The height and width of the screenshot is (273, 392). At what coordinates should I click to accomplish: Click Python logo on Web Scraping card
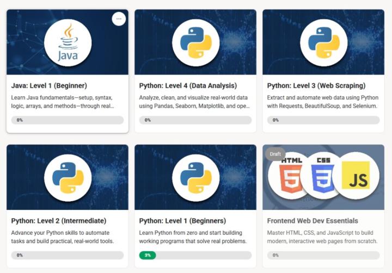323,42
